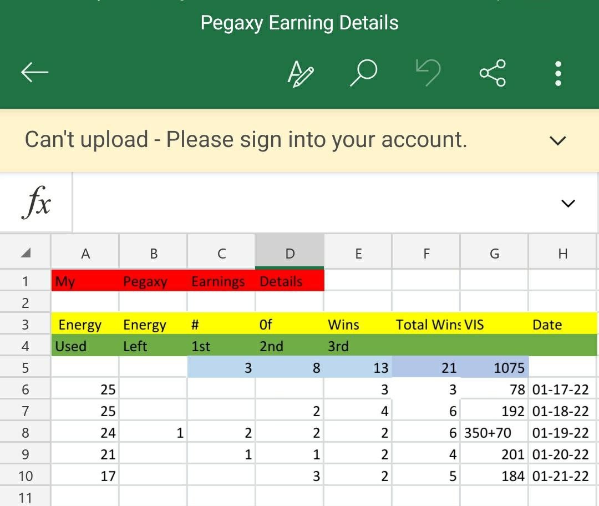Open the share icon
Image resolution: width=599 pixels, height=506 pixels.
point(493,73)
